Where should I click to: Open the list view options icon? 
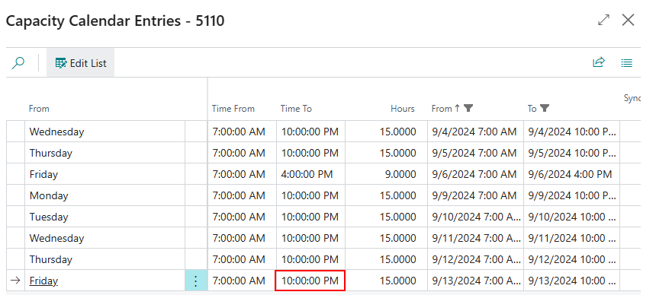tap(626, 63)
